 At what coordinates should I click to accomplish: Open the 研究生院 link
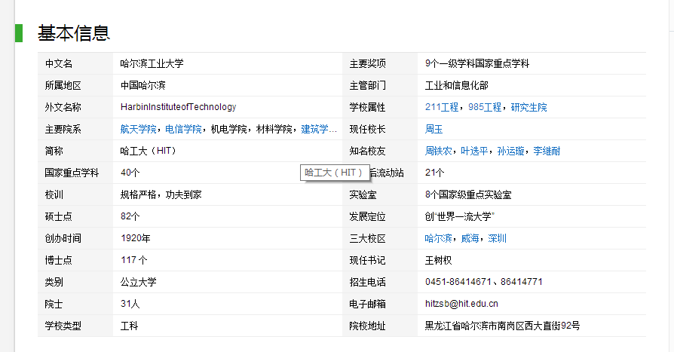tap(529, 107)
